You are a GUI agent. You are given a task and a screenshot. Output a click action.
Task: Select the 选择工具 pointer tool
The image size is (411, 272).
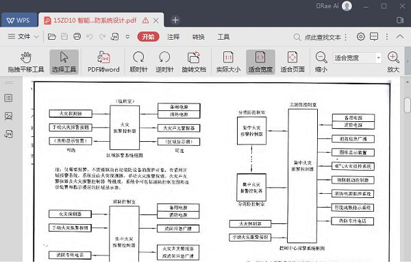(64, 62)
